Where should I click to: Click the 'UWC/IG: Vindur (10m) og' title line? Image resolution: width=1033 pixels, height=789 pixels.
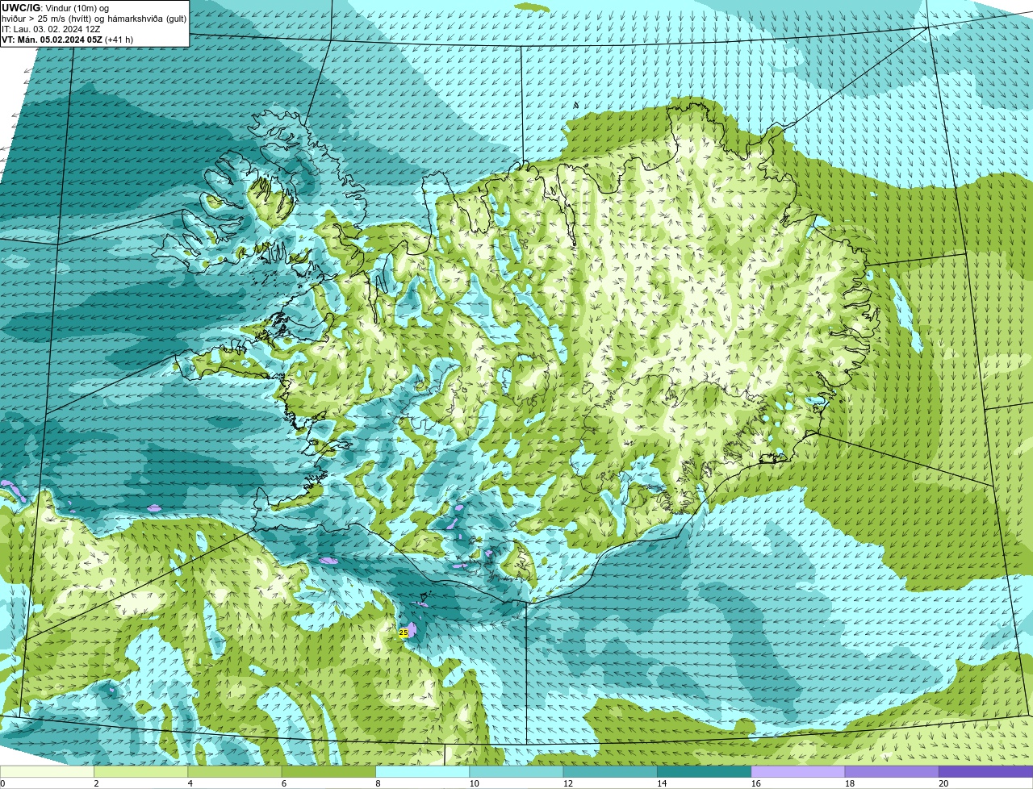(56, 7)
